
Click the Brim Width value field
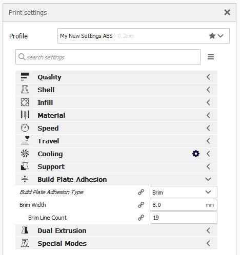pyautogui.click(x=184, y=205)
